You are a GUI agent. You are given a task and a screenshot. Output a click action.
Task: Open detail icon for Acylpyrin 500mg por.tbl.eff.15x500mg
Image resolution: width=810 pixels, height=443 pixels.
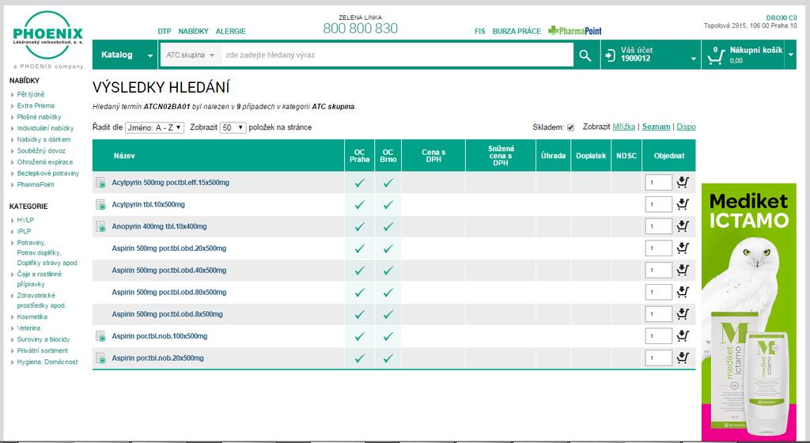(100, 183)
